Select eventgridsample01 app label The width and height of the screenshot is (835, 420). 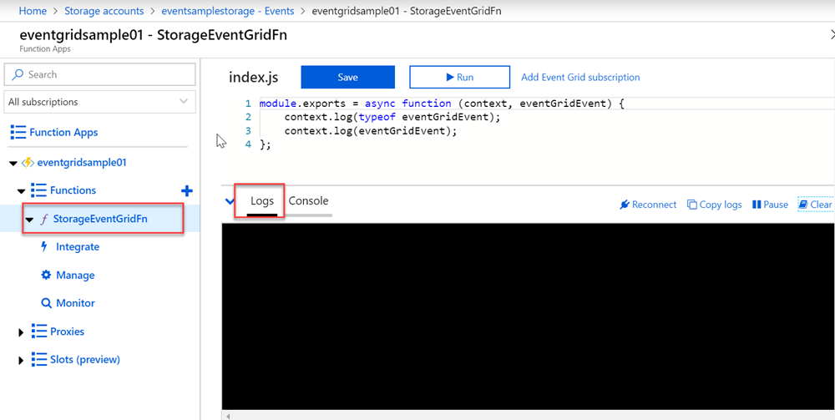[82, 163]
